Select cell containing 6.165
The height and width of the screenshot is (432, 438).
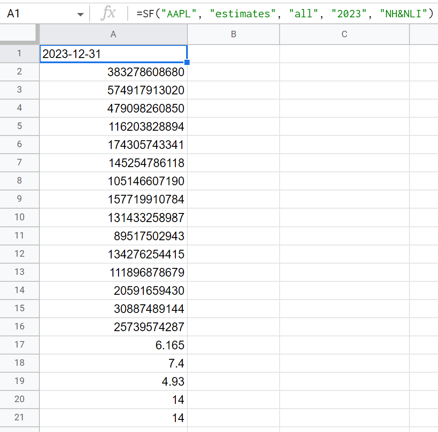pyautogui.click(x=113, y=345)
